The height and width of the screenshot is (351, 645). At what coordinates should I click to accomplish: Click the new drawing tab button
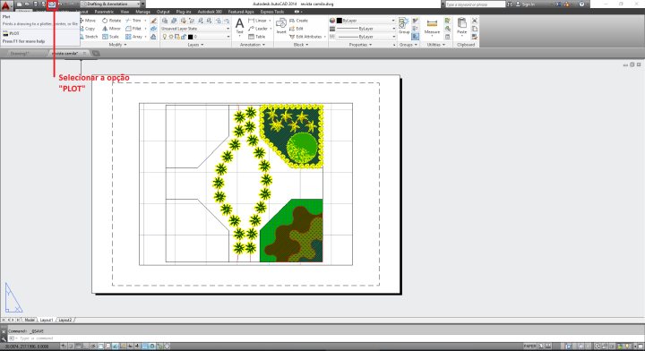96,54
